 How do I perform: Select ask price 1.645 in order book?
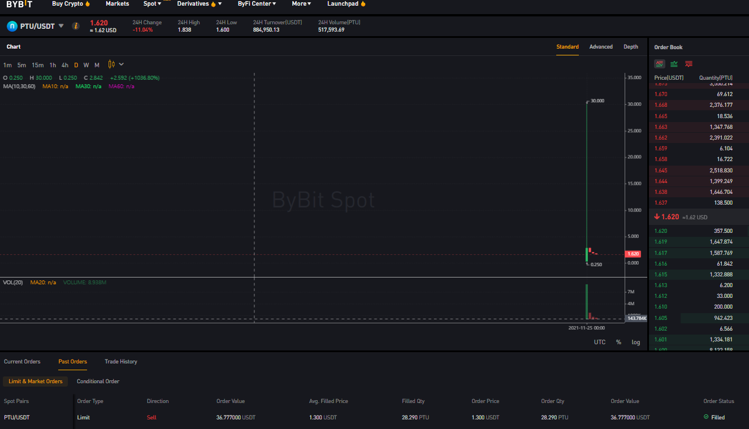pos(661,170)
